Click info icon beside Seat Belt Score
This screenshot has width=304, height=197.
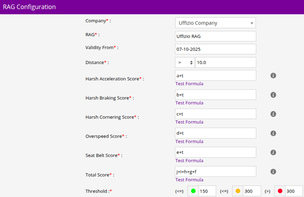point(273,152)
